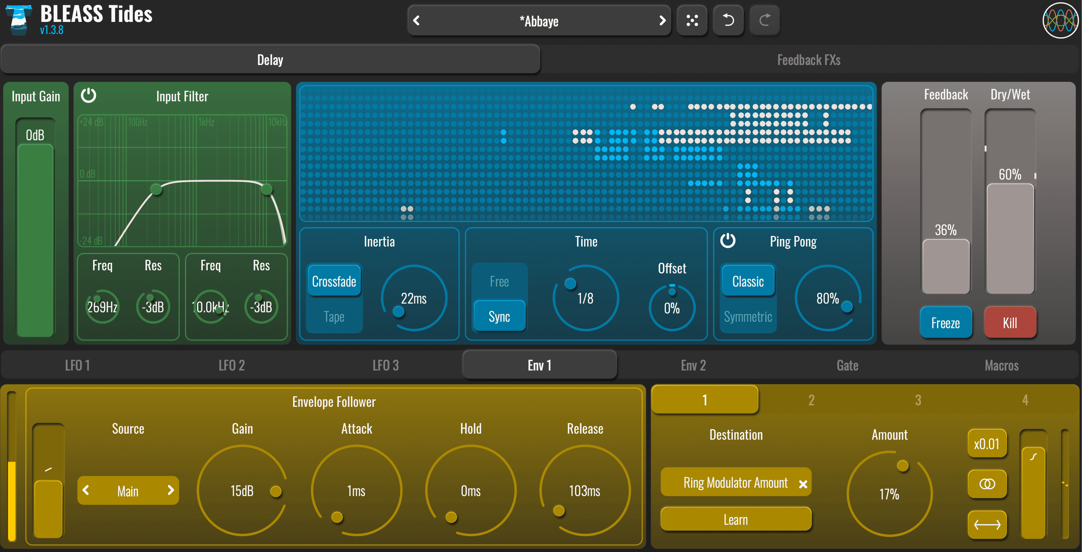Go to the next preset with right chevron

click(x=662, y=20)
